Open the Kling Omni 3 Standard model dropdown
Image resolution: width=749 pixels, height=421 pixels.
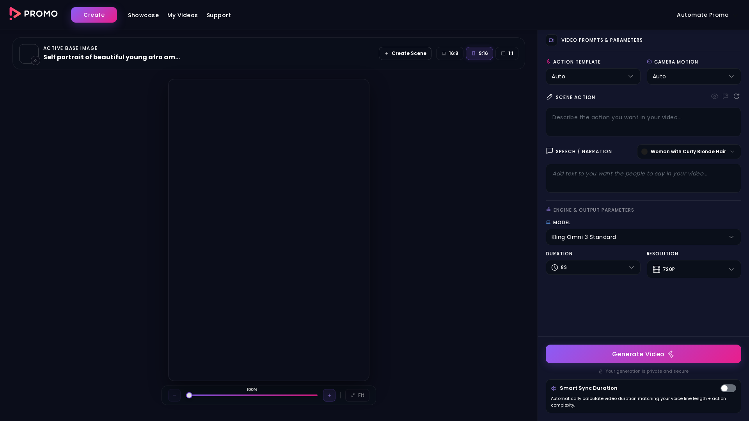click(x=643, y=237)
